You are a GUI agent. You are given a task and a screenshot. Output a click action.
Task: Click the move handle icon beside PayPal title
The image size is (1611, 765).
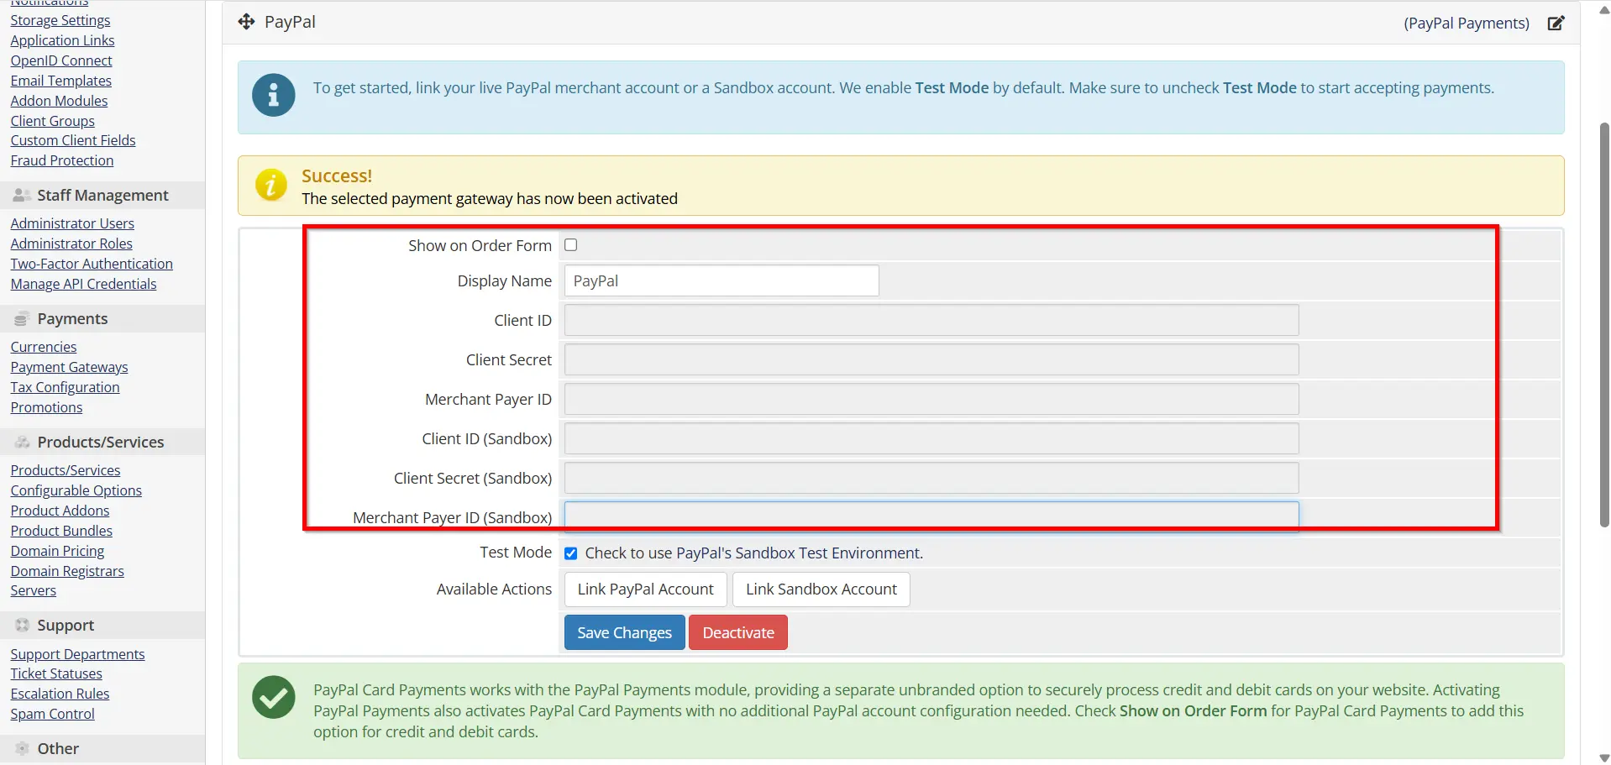[x=246, y=22]
